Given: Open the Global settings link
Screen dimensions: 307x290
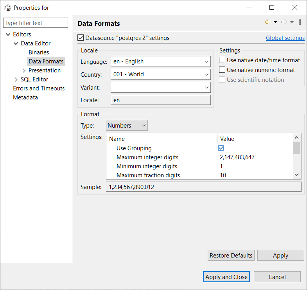Looking at the screenshot, I should point(285,38).
